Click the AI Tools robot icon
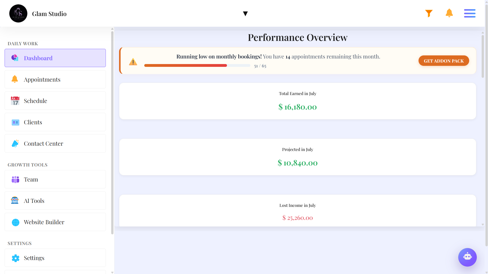The width and height of the screenshot is (488, 274). click(15, 201)
